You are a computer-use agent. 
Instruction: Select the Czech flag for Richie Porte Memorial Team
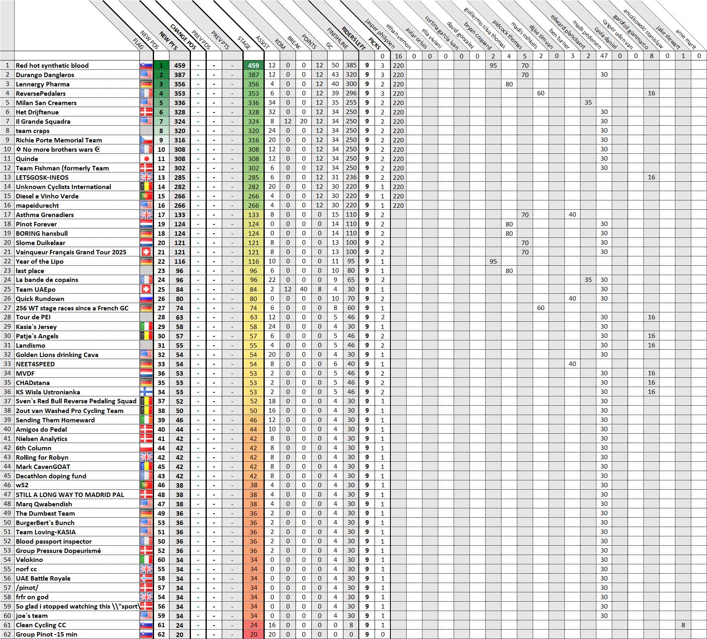pos(146,140)
